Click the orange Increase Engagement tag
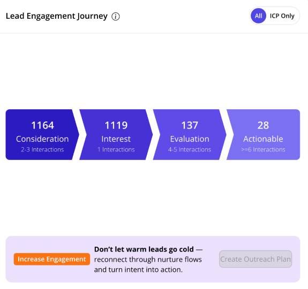Screen dimensions: 308x289 pos(52,259)
